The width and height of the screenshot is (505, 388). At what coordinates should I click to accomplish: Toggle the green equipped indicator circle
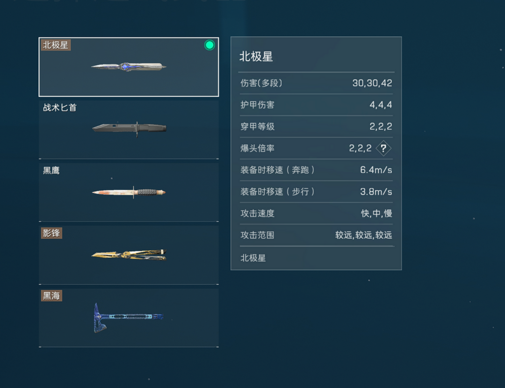point(209,45)
